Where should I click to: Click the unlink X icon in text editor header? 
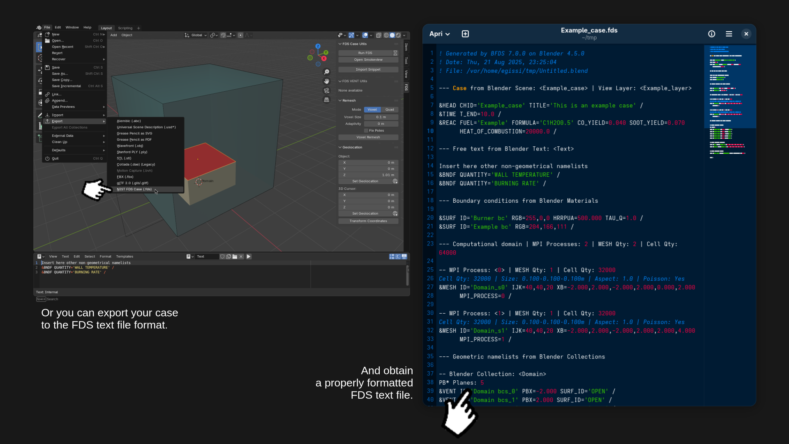[x=241, y=257]
